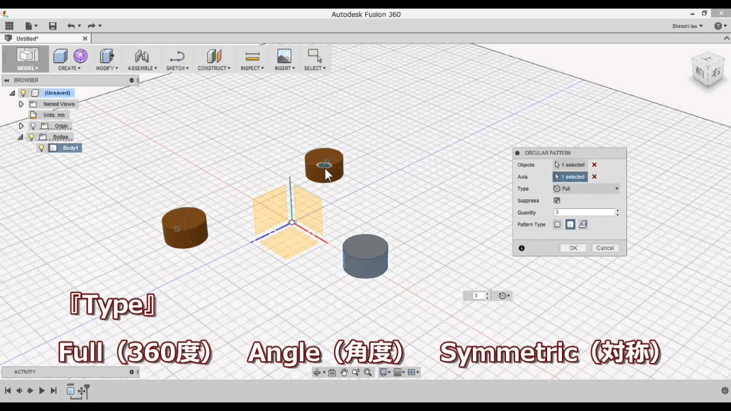Viewport: 731px width, 411px height.
Task: Click the Select window icon
Action: 315,55
